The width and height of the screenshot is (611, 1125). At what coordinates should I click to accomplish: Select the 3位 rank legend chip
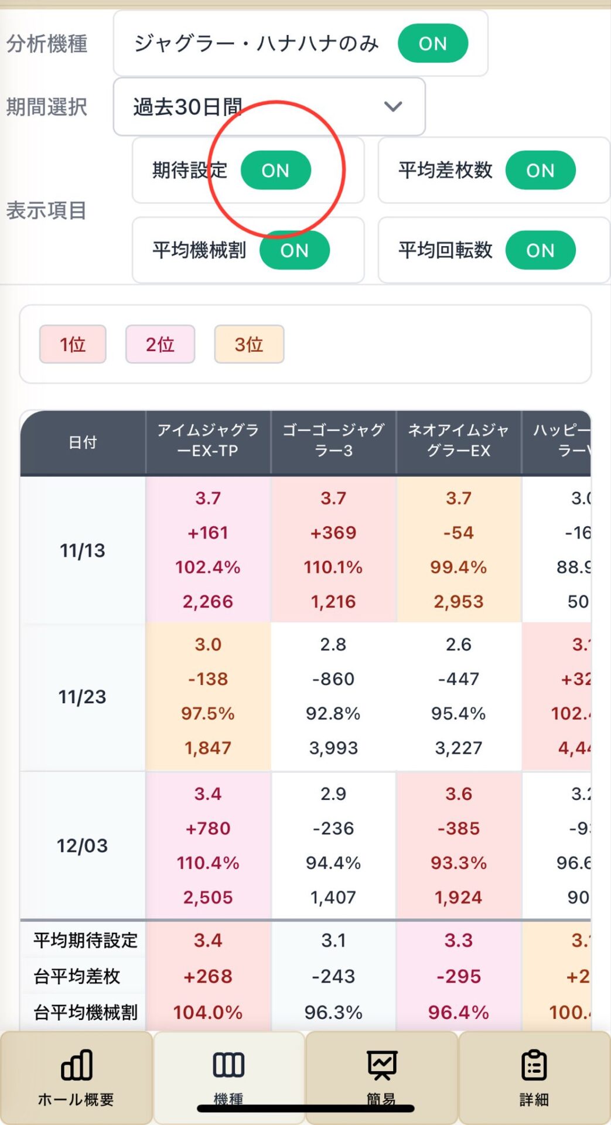[x=249, y=345]
